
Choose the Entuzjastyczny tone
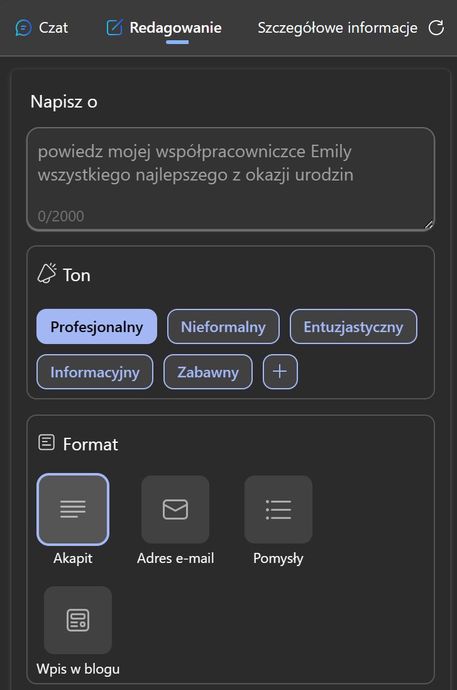(x=353, y=326)
